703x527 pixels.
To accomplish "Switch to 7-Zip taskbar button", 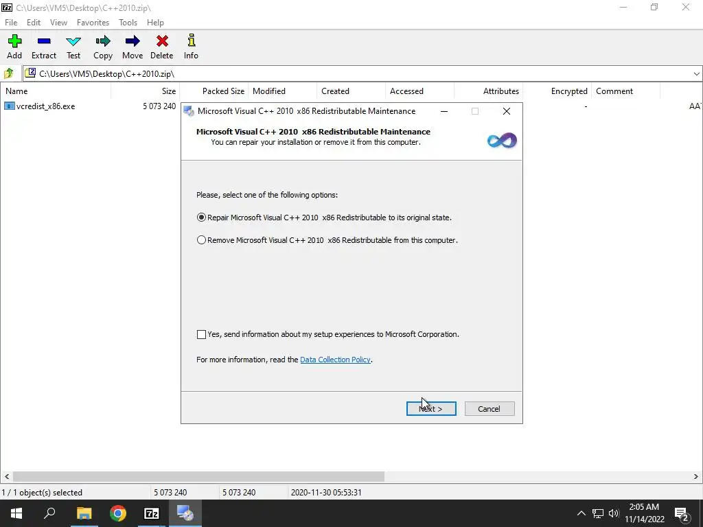I will [x=152, y=513].
